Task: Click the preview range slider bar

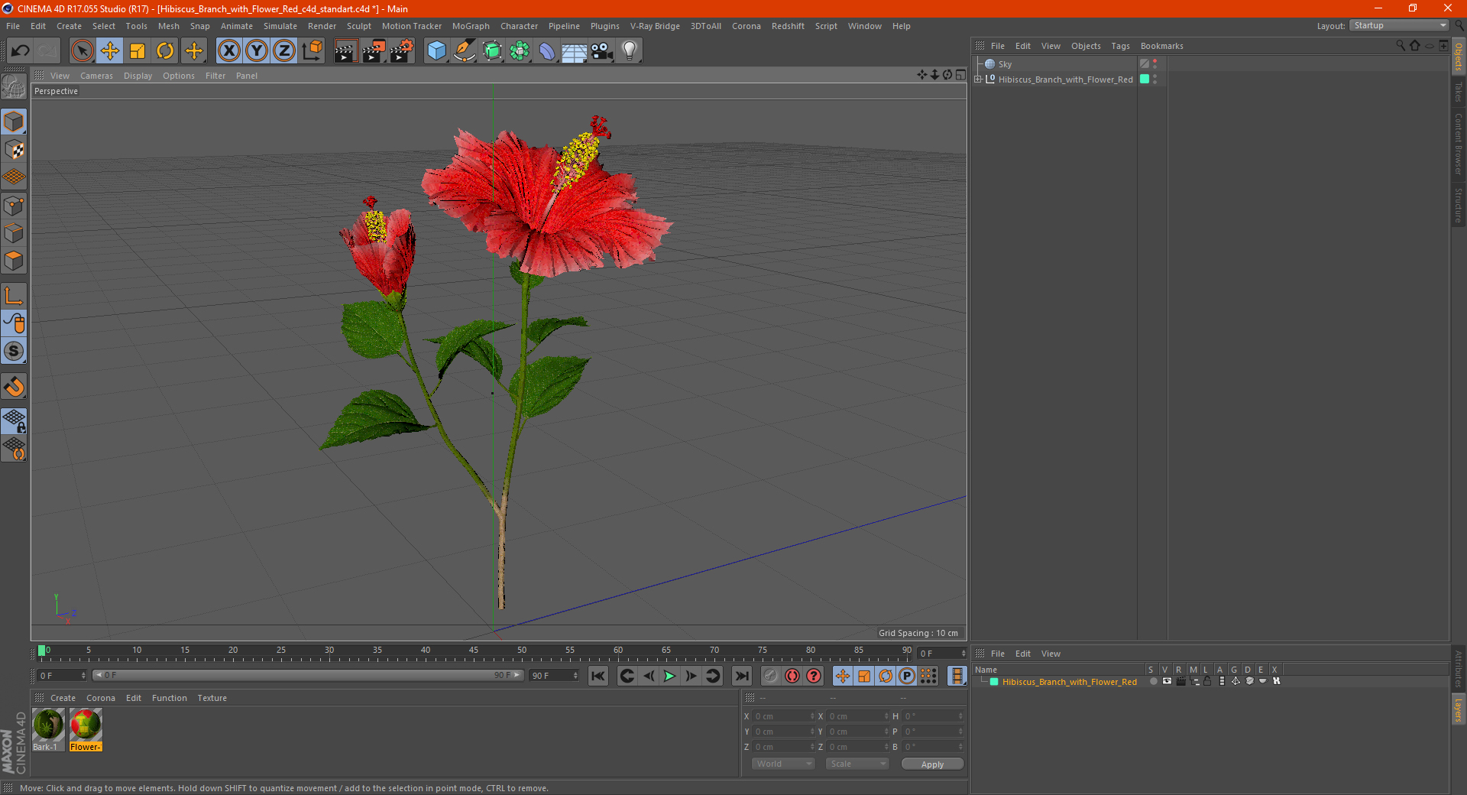Action: coord(308,675)
